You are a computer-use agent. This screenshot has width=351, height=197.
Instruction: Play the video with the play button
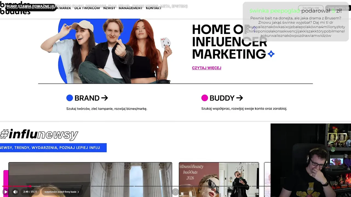click(6, 192)
